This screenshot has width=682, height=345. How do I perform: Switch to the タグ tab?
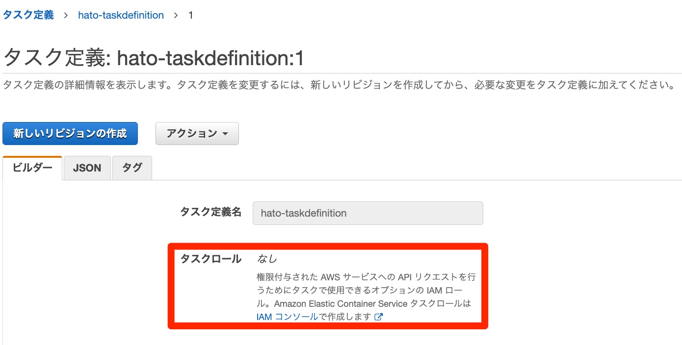131,168
